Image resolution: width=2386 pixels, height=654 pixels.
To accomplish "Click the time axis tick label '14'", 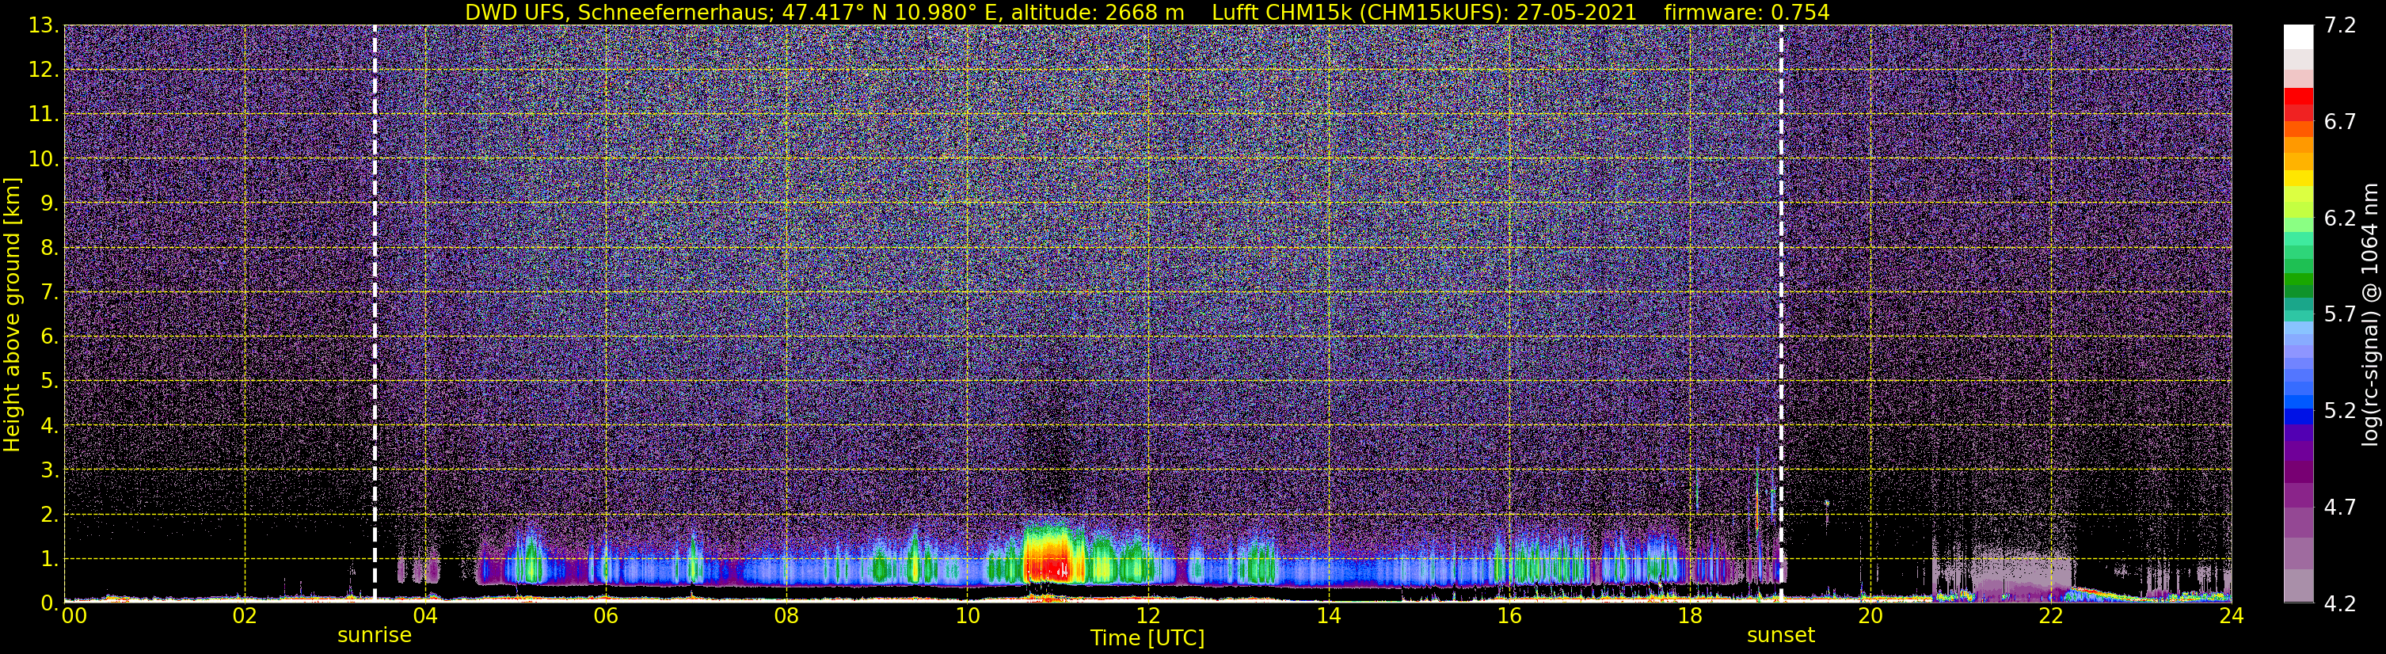I will pyautogui.click(x=1328, y=617).
